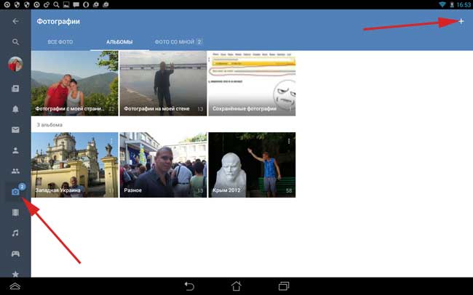473x295 pixels.
Task: Open notifications via the bell icon
Action: pos(15,109)
